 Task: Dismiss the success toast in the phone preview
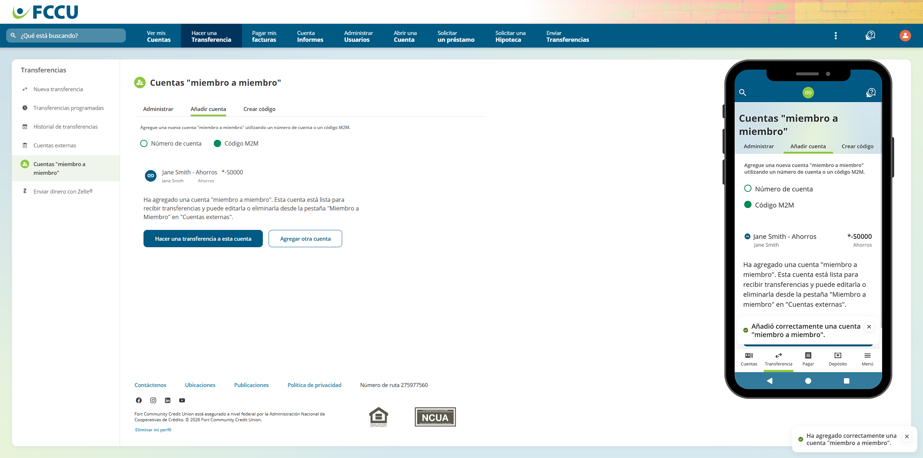869,326
